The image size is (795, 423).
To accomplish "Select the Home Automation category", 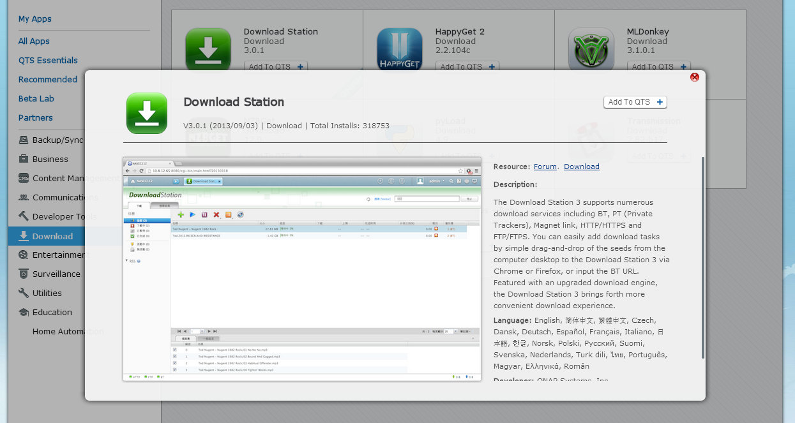I will 68,332.
